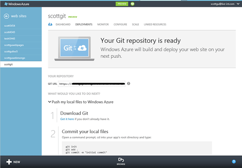Viewport: 242px width, 168px height.
Task: Click the Your Git repository is ready heading
Action: (x=140, y=41)
